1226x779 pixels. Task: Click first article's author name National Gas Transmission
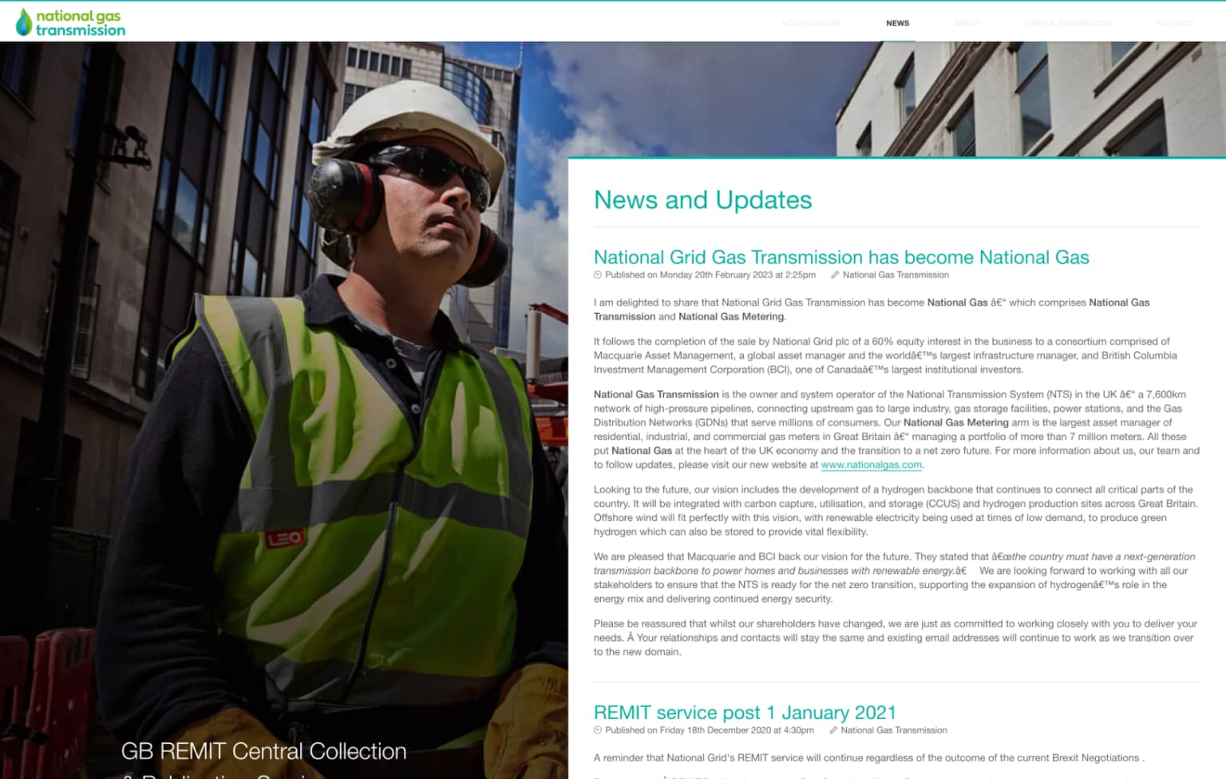coord(896,275)
